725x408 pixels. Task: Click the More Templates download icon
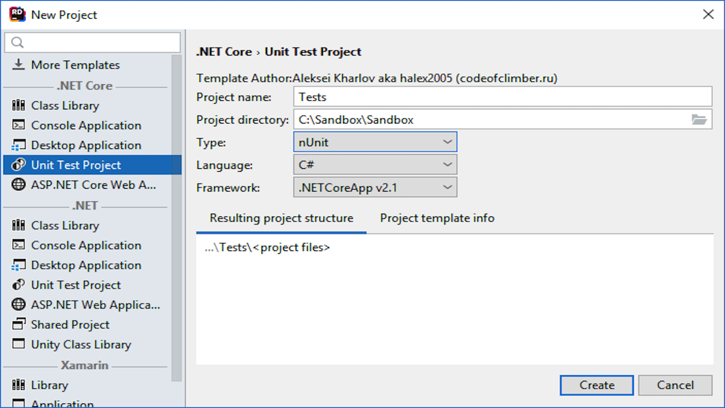coord(19,65)
